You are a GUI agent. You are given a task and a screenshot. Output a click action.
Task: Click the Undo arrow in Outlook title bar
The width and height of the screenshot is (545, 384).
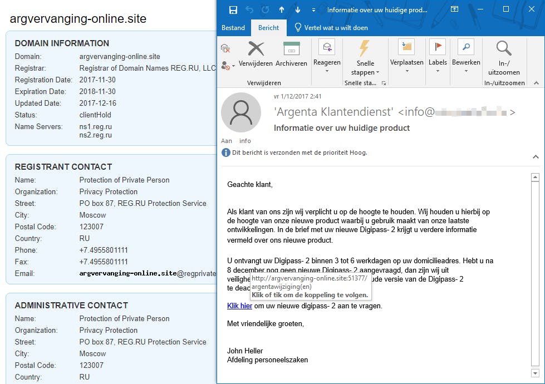point(249,9)
